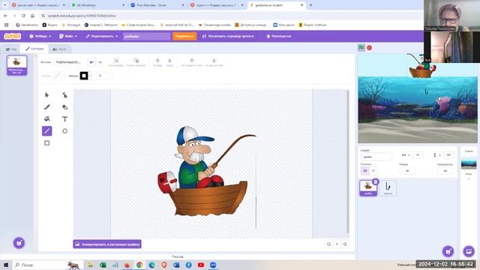
Task: Click the red stop button
Action: (370, 48)
